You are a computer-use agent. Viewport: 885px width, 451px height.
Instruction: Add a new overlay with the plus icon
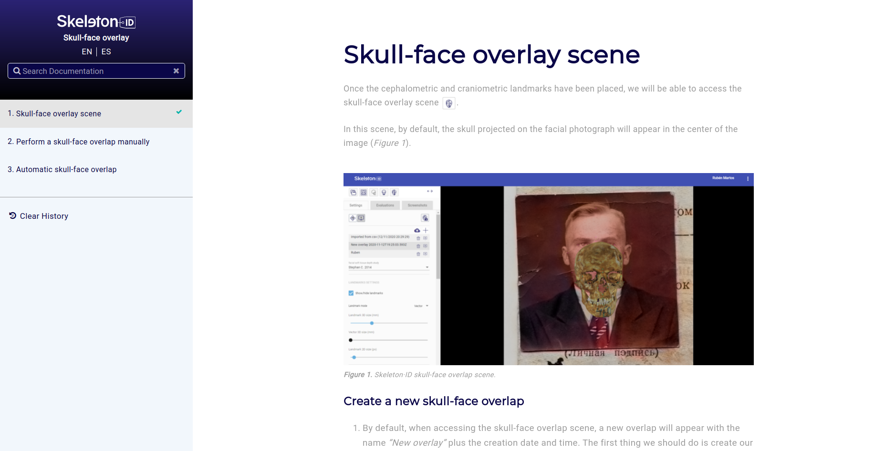[425, 230]
